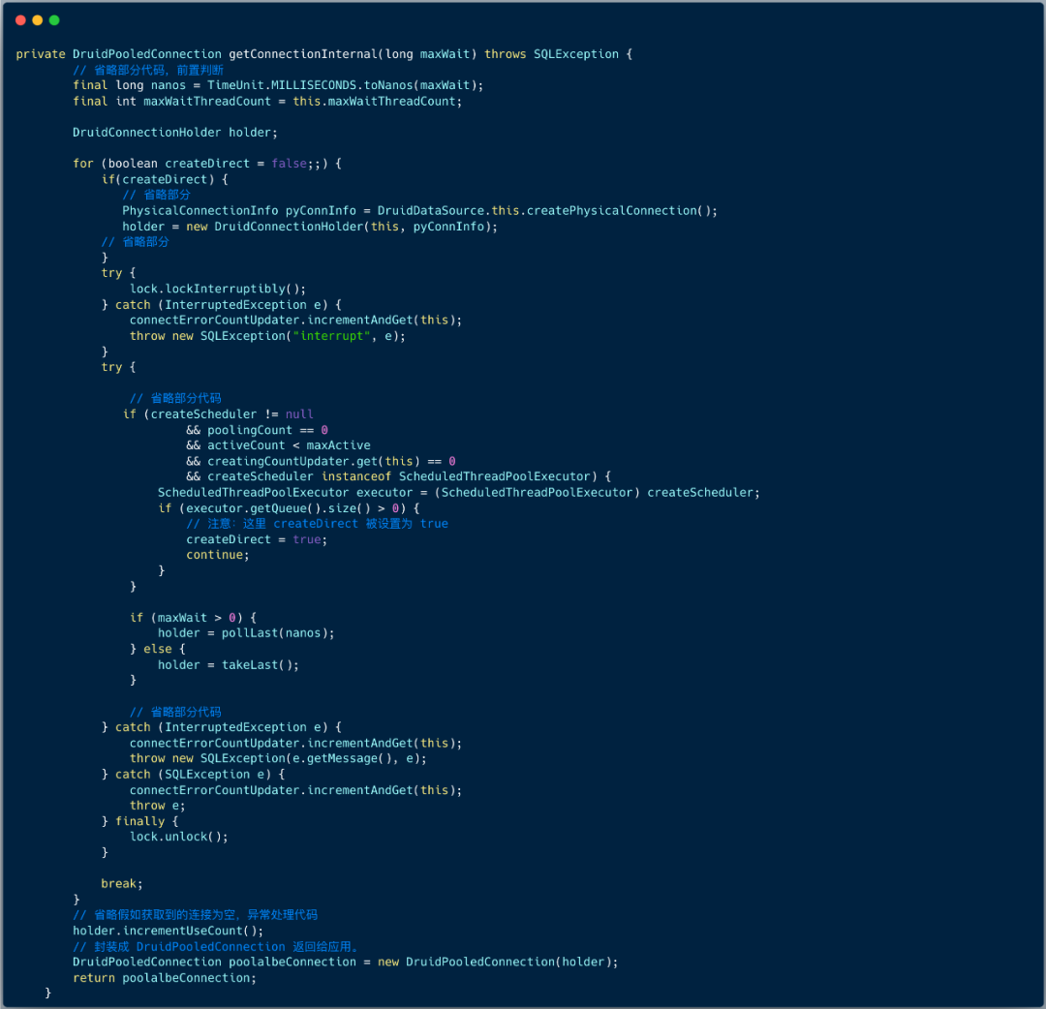
Task: Click the continue statement
Action: 217,555
